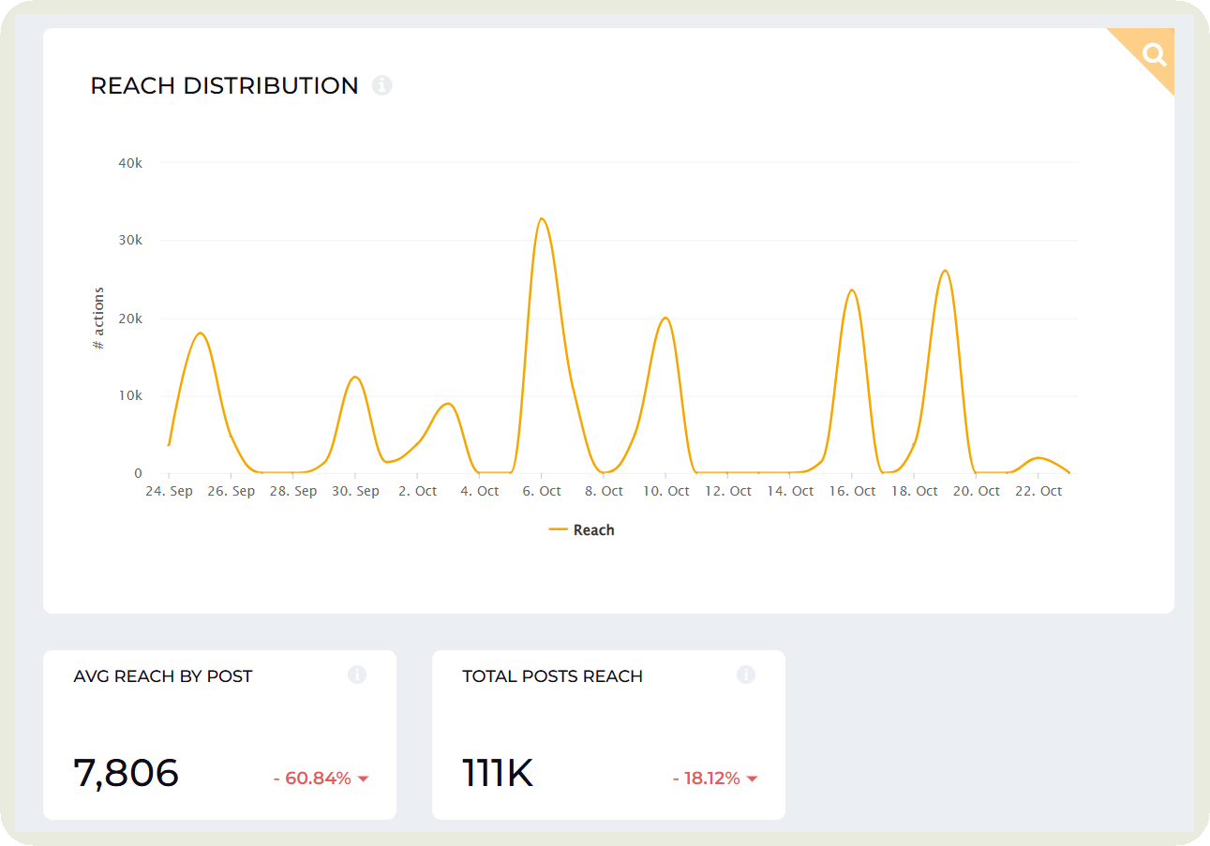Image resolution: width=1210 pixels, height=846 pixels.
Task: Click the red decrease arrow beside 18.12%
Action: (754, 778)
